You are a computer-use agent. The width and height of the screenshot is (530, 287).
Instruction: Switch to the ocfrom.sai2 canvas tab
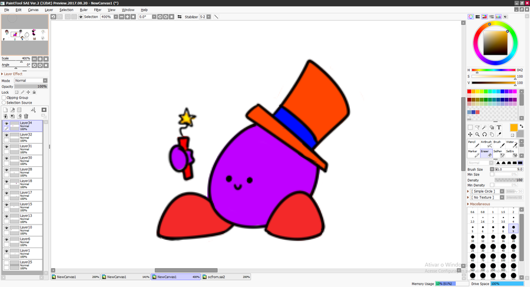(226, 277)
